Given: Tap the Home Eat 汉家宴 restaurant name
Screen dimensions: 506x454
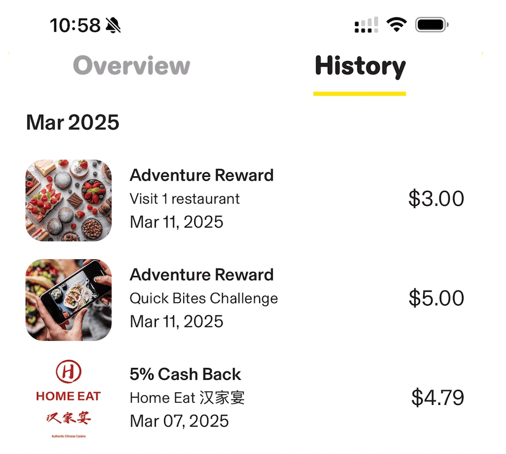Looking at the screenshot, I should (187, 398).
